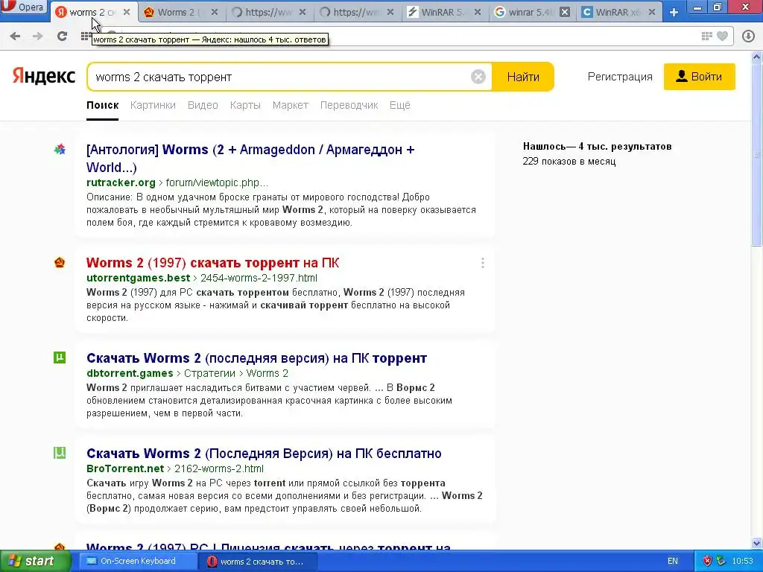The image size is (763, 572).
Task: Click the page scroll-down arrow
Action: pyautogui.click(x=757, y=543)
